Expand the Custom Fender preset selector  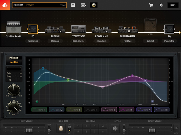pyautogui.click(x=39, y=5)
